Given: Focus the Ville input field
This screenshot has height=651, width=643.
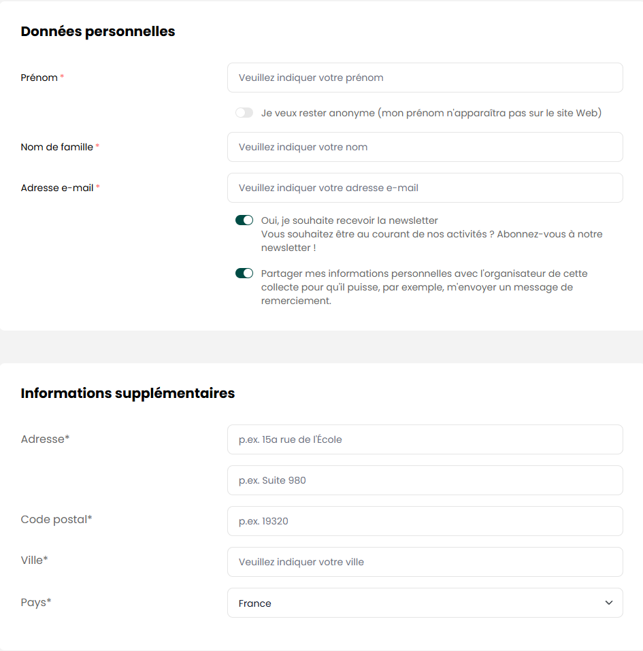Looking at the screenshot, I should (x=425, y=562).
